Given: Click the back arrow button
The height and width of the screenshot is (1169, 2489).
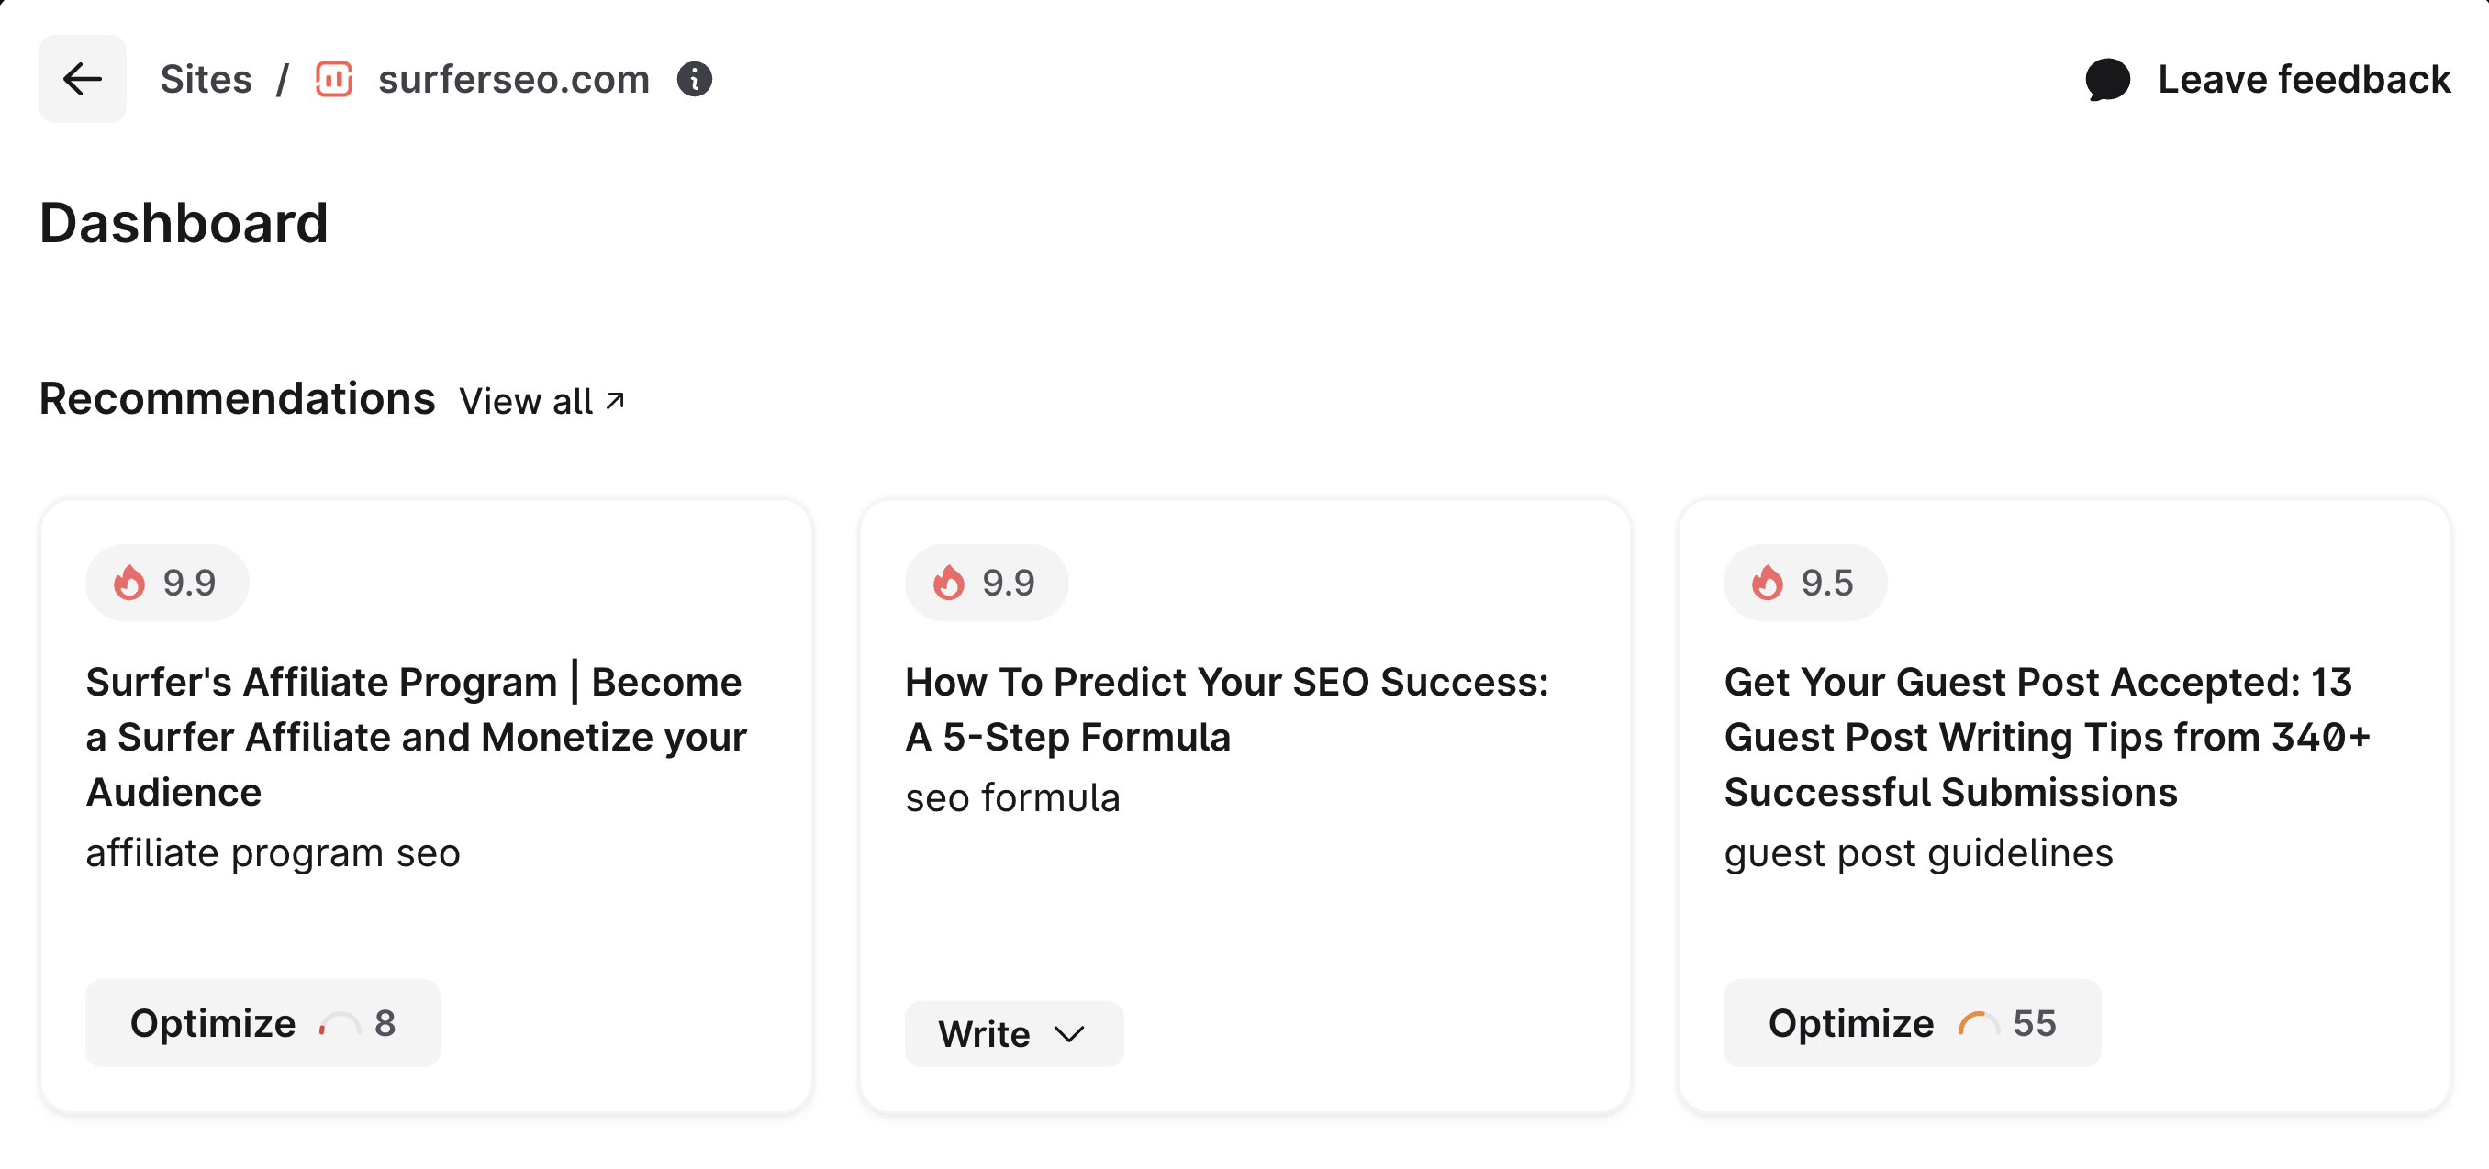Looking at the screenshot, I should pyautogui.click(x=82, y=79).
